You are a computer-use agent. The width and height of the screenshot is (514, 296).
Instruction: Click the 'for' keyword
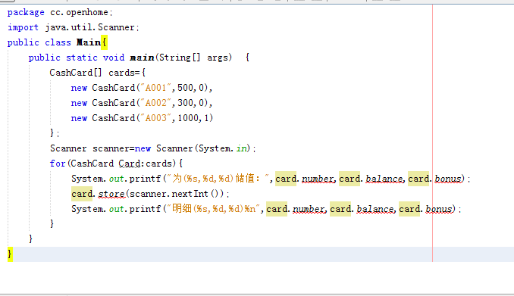(x=58, y=164)
